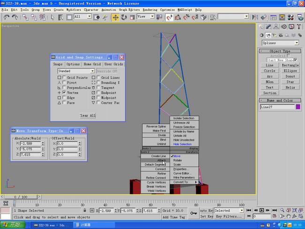
Task: Open the Select by Name tool
Action: click(x=61, y=17)
